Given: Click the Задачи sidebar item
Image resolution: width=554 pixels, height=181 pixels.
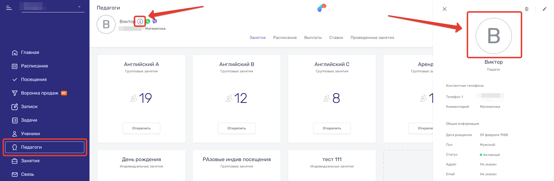Looking at the screenshot, I should tap(29, 120).
